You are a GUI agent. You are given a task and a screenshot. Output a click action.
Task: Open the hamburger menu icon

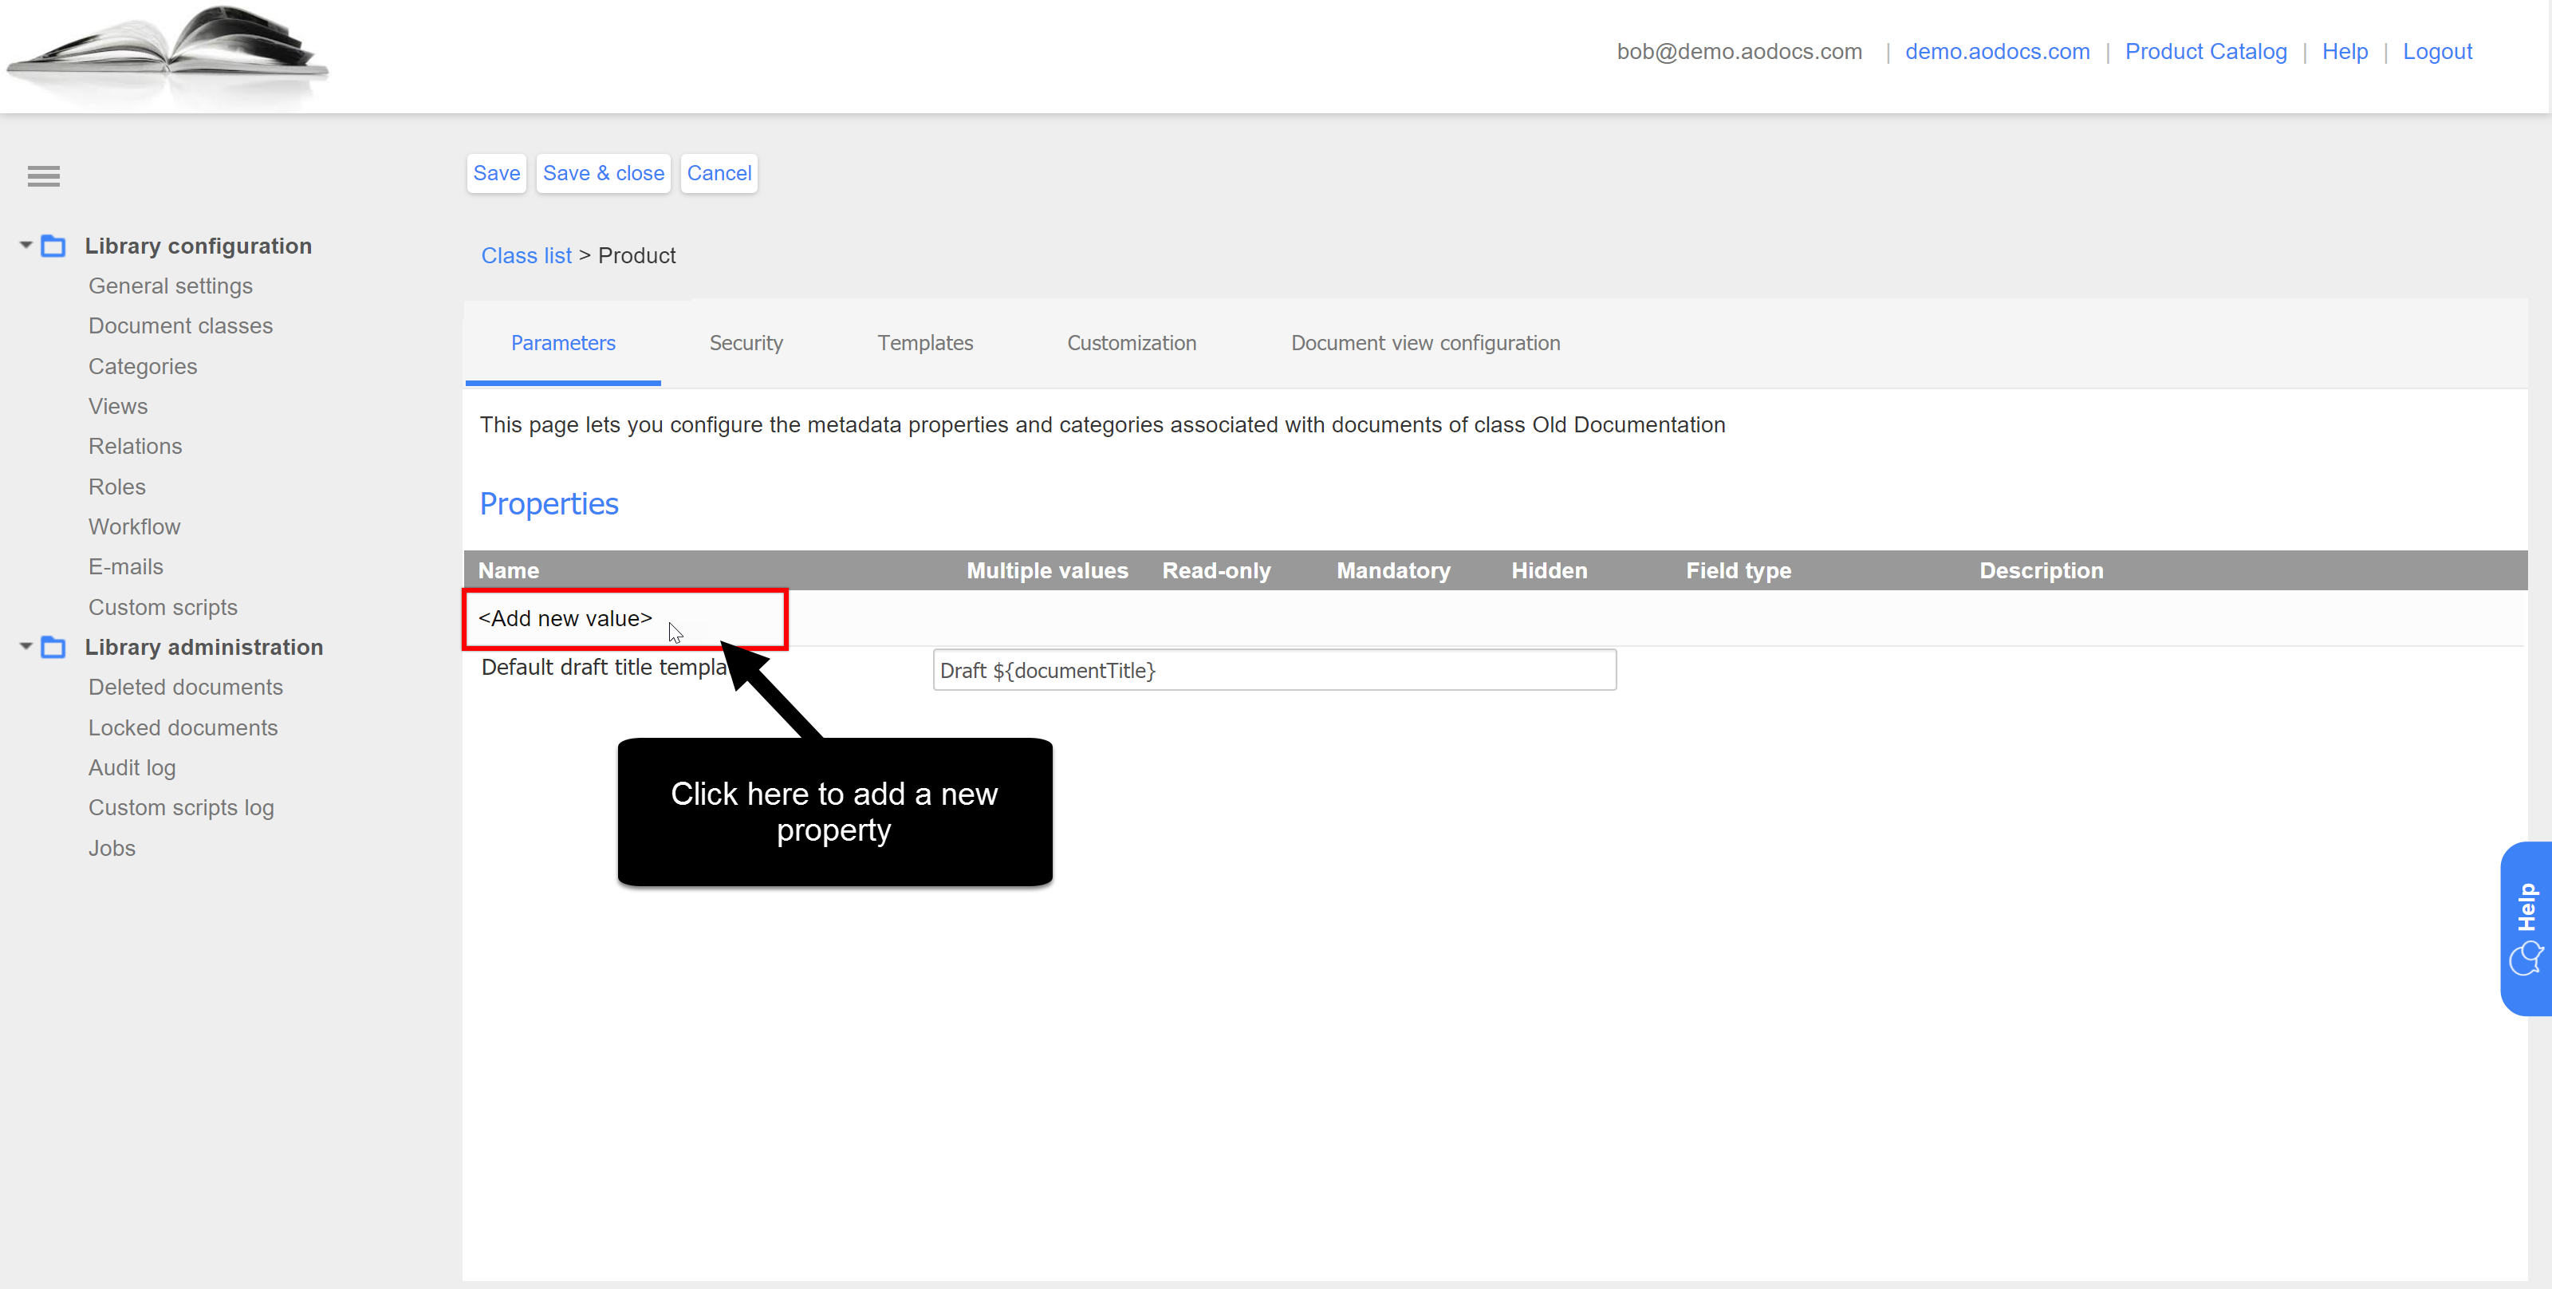click(44, 176)
